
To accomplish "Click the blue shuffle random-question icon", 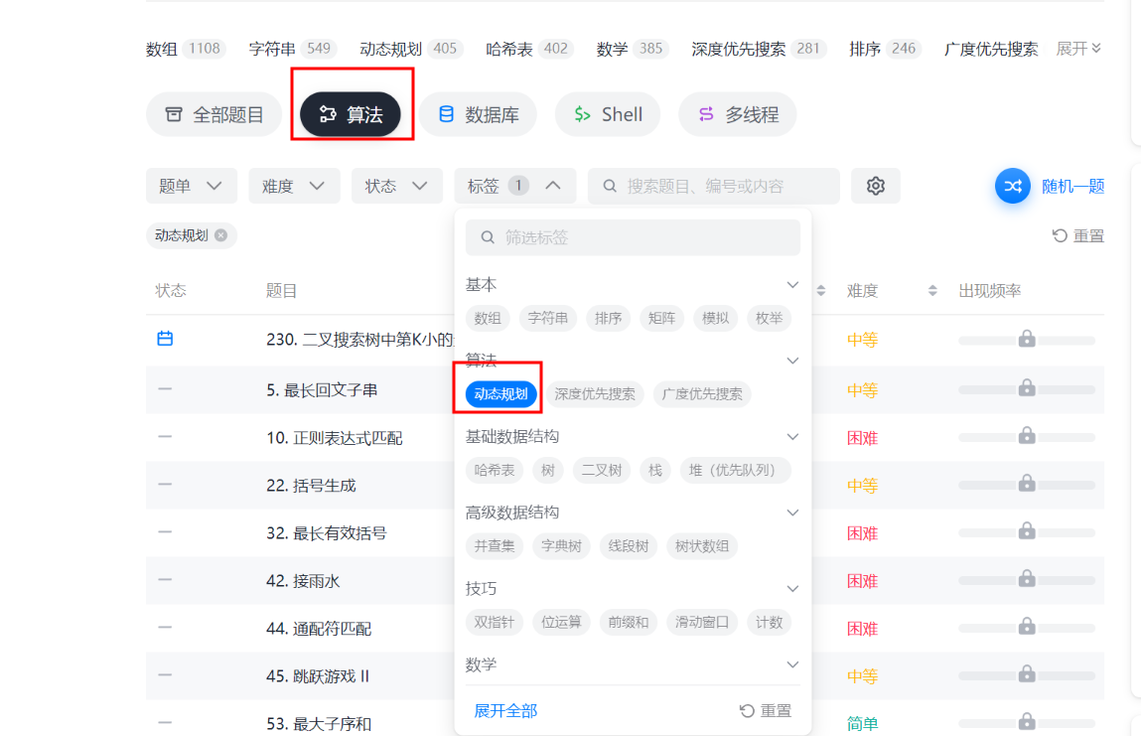I will tap(1012, 187).
